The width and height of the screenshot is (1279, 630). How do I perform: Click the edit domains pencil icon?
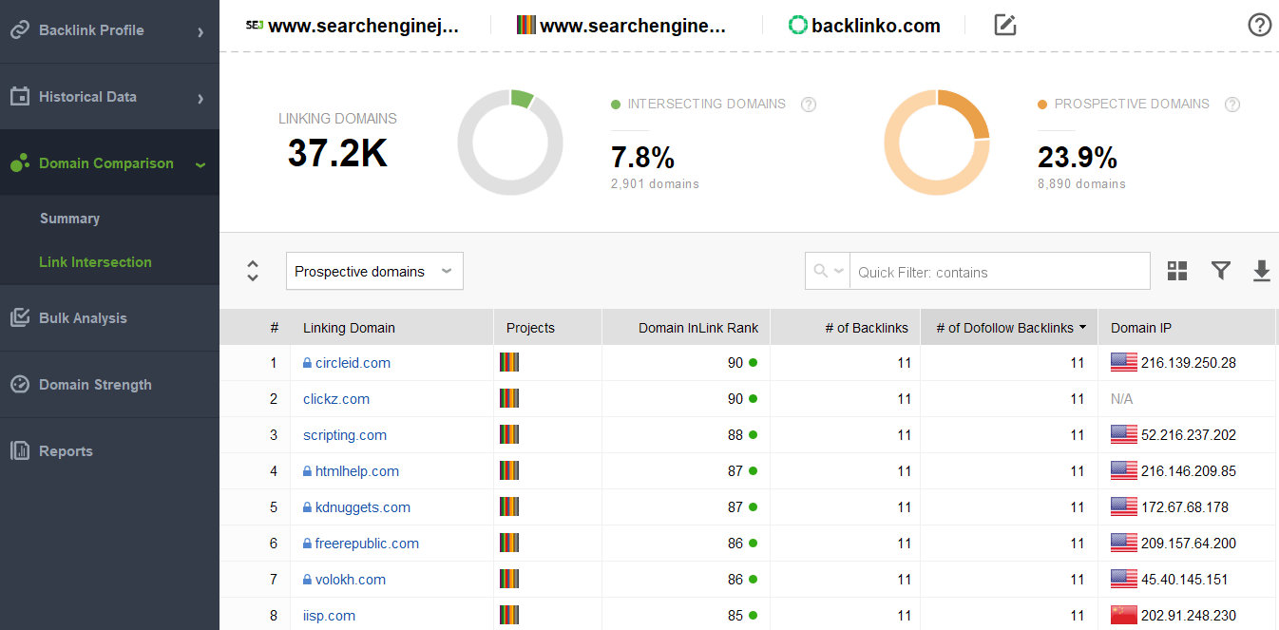click(1005, 26)
